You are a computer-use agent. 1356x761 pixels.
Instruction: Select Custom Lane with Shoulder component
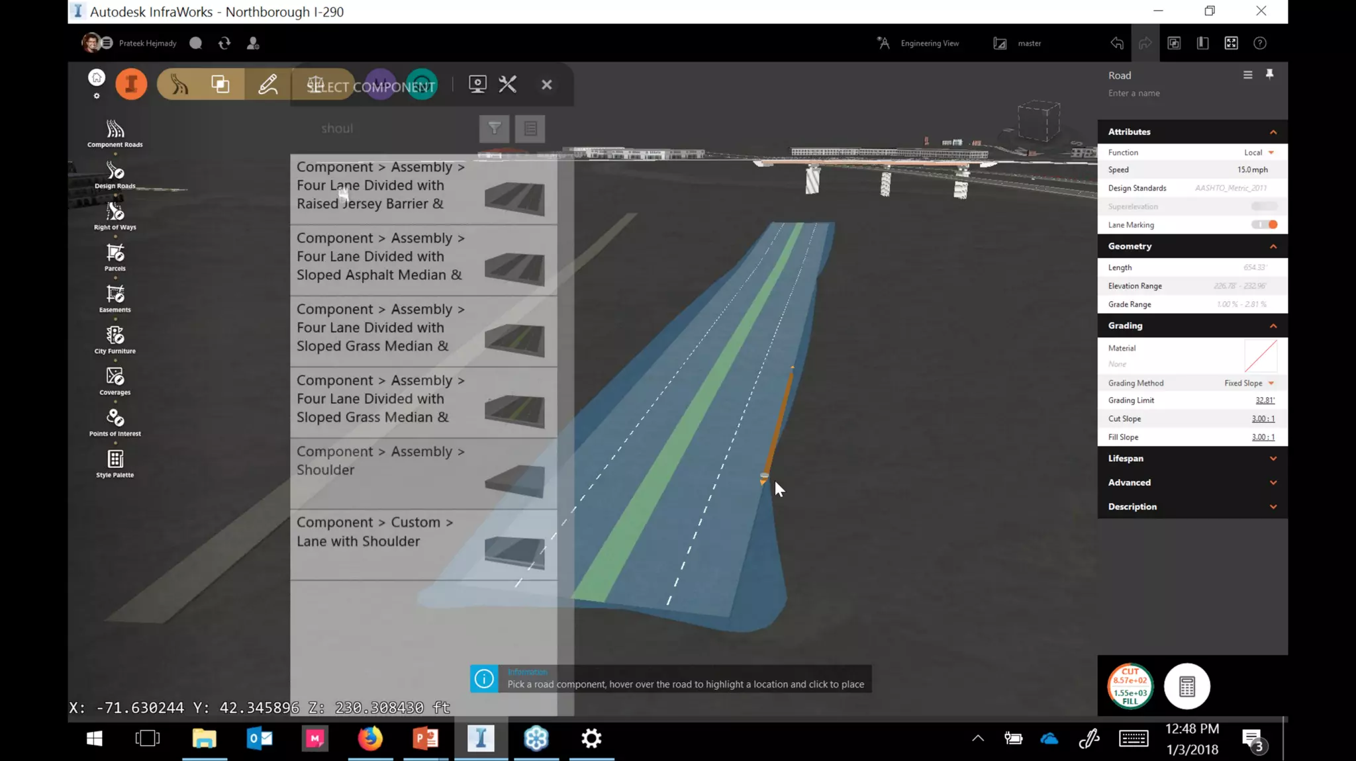coord(424,545)
